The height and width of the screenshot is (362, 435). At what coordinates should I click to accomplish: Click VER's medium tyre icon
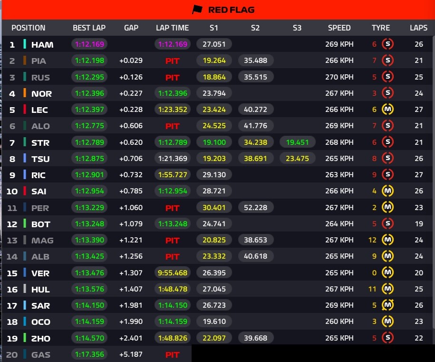pos(387,272)
